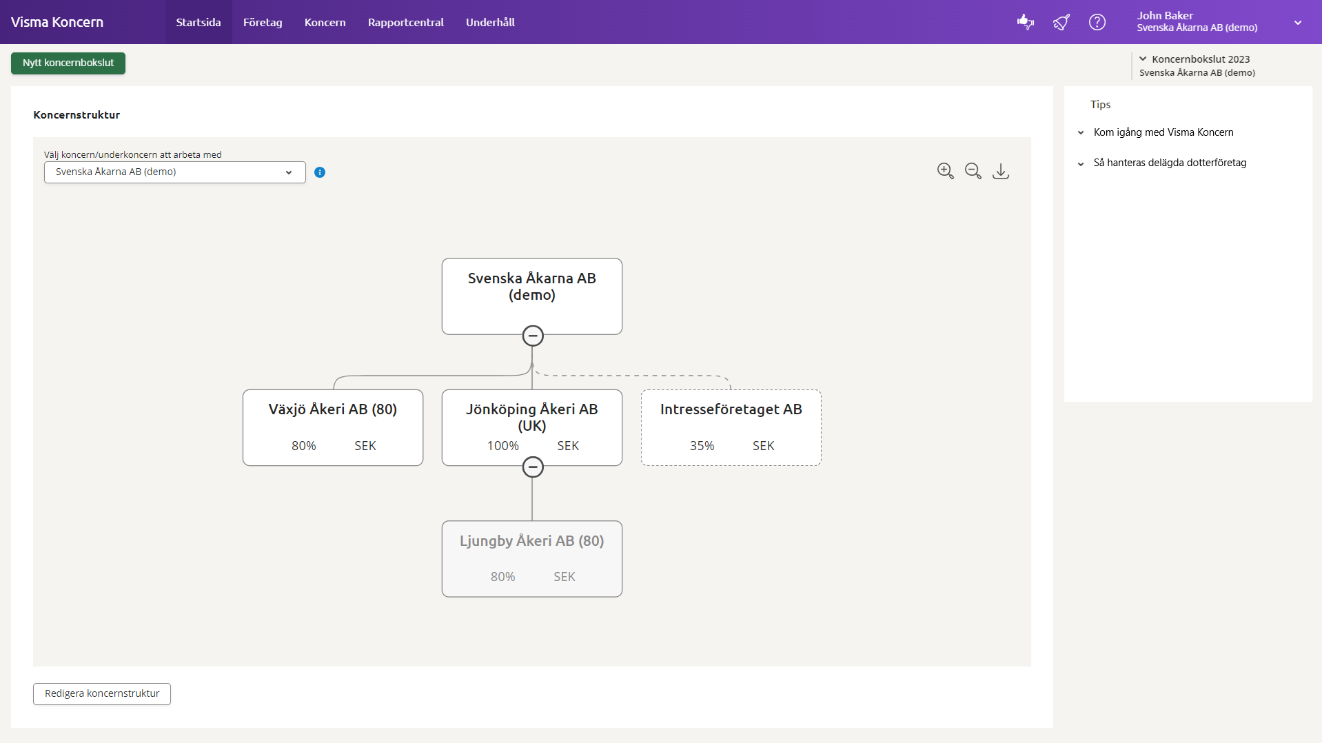Open the Rapportcentral menu
This screenshot has height=743, width=1322.
[406, 22]
